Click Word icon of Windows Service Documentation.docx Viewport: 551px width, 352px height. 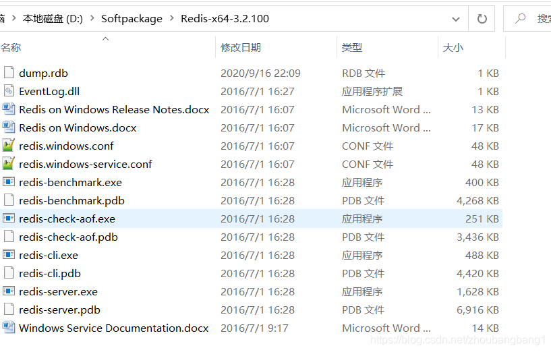(9, 328)
